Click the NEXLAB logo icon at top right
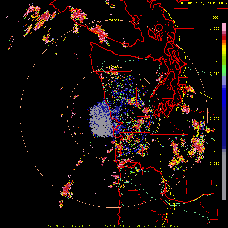Screen dimensions: 228x228 [226, 3]
